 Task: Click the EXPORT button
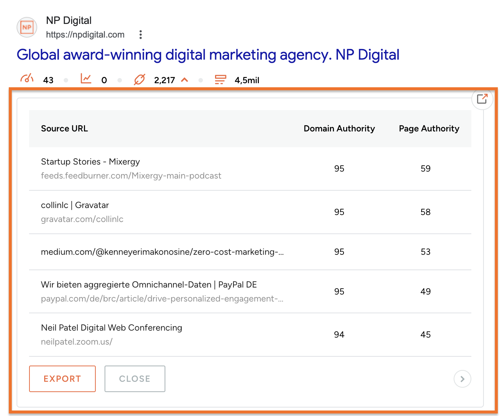62,379
